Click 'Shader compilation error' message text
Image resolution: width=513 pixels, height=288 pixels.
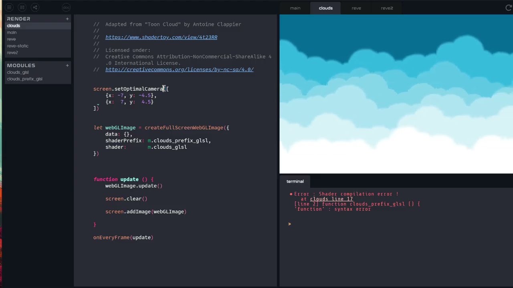coord(356,194)
